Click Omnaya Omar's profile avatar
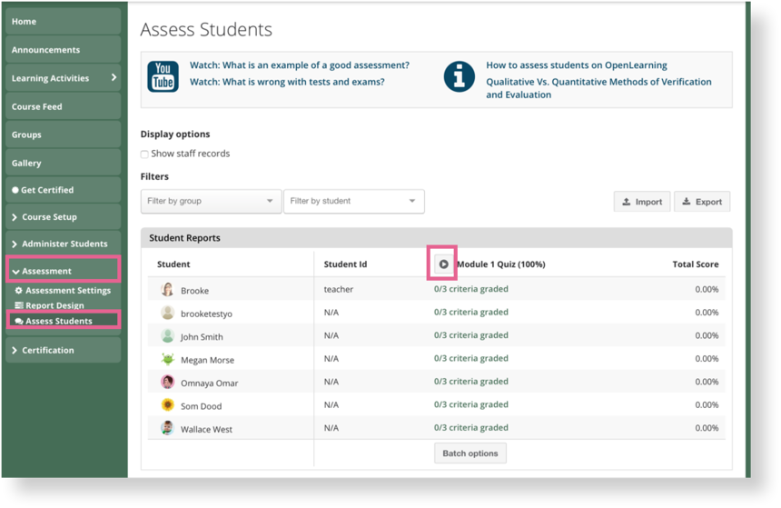 pyautogui.click(x=167, y=382)
